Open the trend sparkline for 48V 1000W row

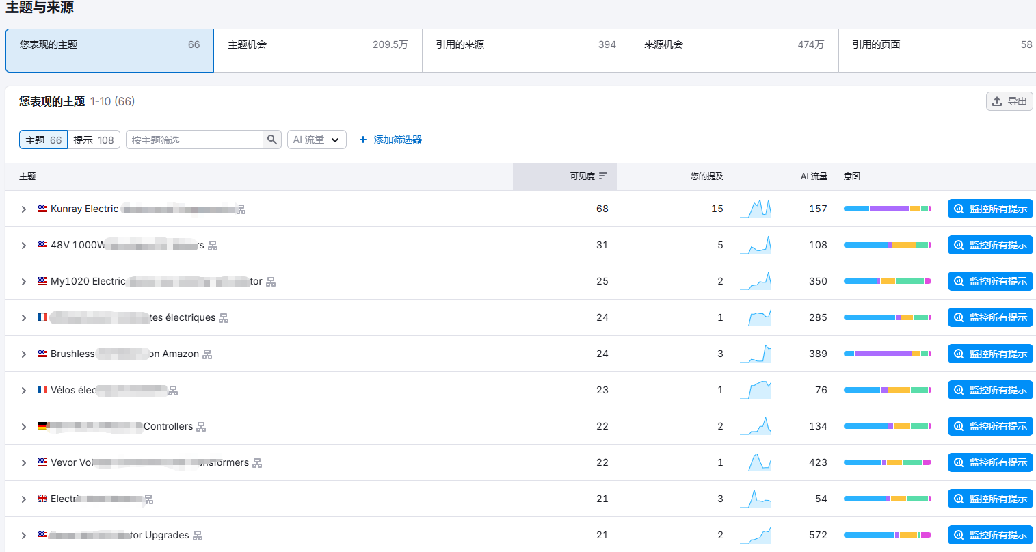click(x=756, y=245)
